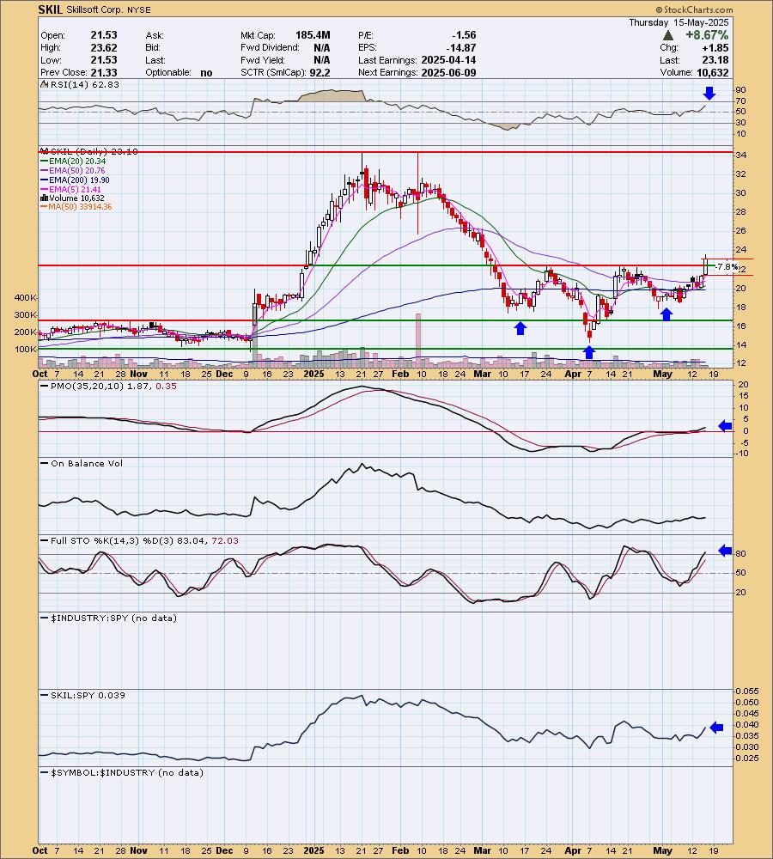Click the Thursday 15-May-2025 date

click(679, 22)
